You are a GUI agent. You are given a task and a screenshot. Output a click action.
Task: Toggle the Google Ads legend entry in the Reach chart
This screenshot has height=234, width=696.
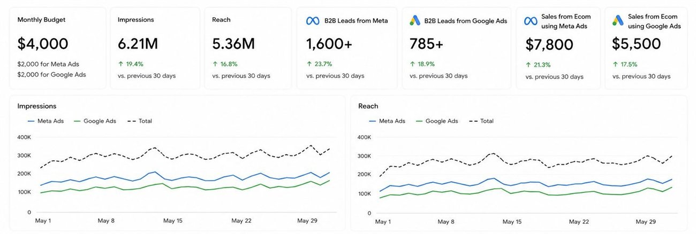click(436, 121)
